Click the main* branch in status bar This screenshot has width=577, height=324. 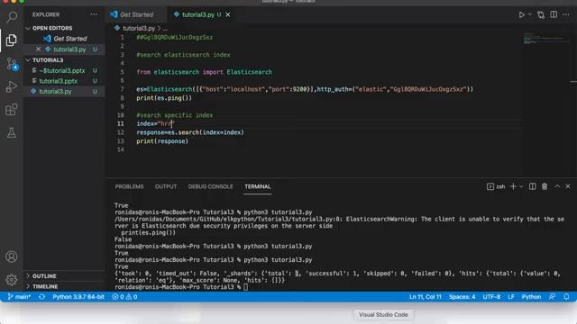tap(19, 297)
